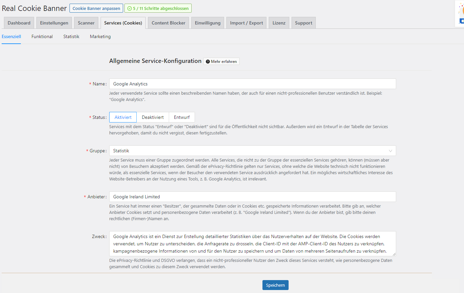Click the Speichern button

(x=275, y=285)
